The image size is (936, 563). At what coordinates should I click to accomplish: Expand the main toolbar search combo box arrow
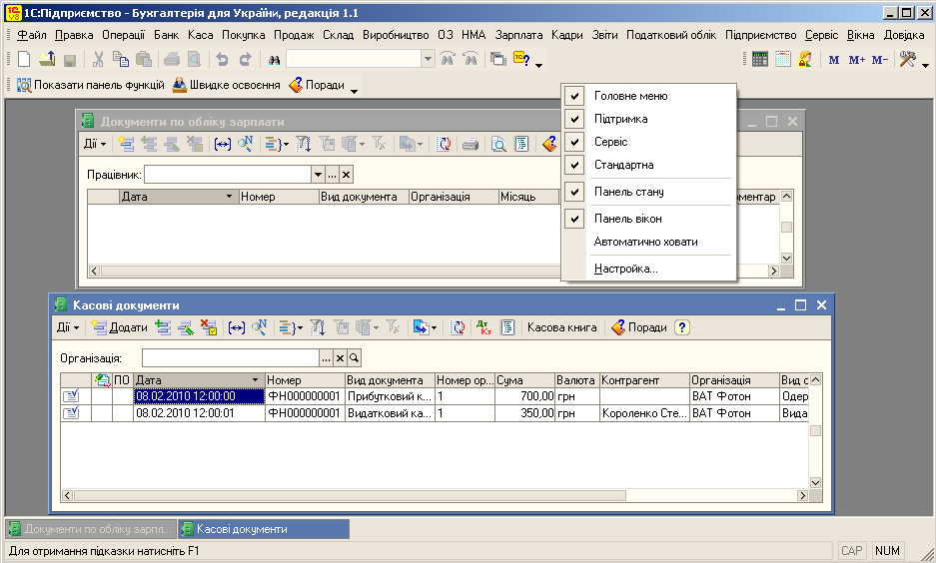(428, 59)
